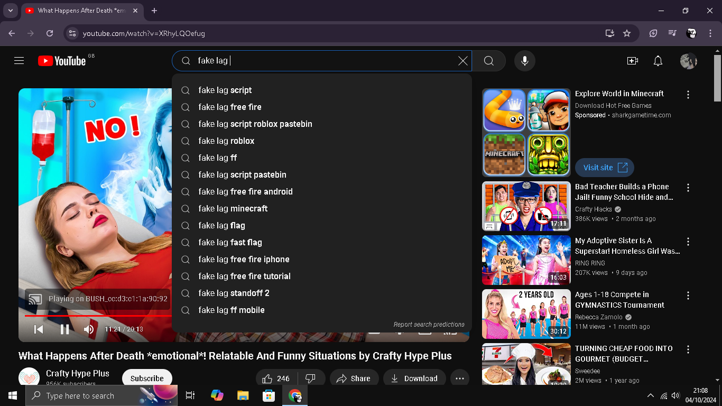Open the YouTube guide hamburger menu
The width and height of the screenshot is (722, 406).
(19, 61)
